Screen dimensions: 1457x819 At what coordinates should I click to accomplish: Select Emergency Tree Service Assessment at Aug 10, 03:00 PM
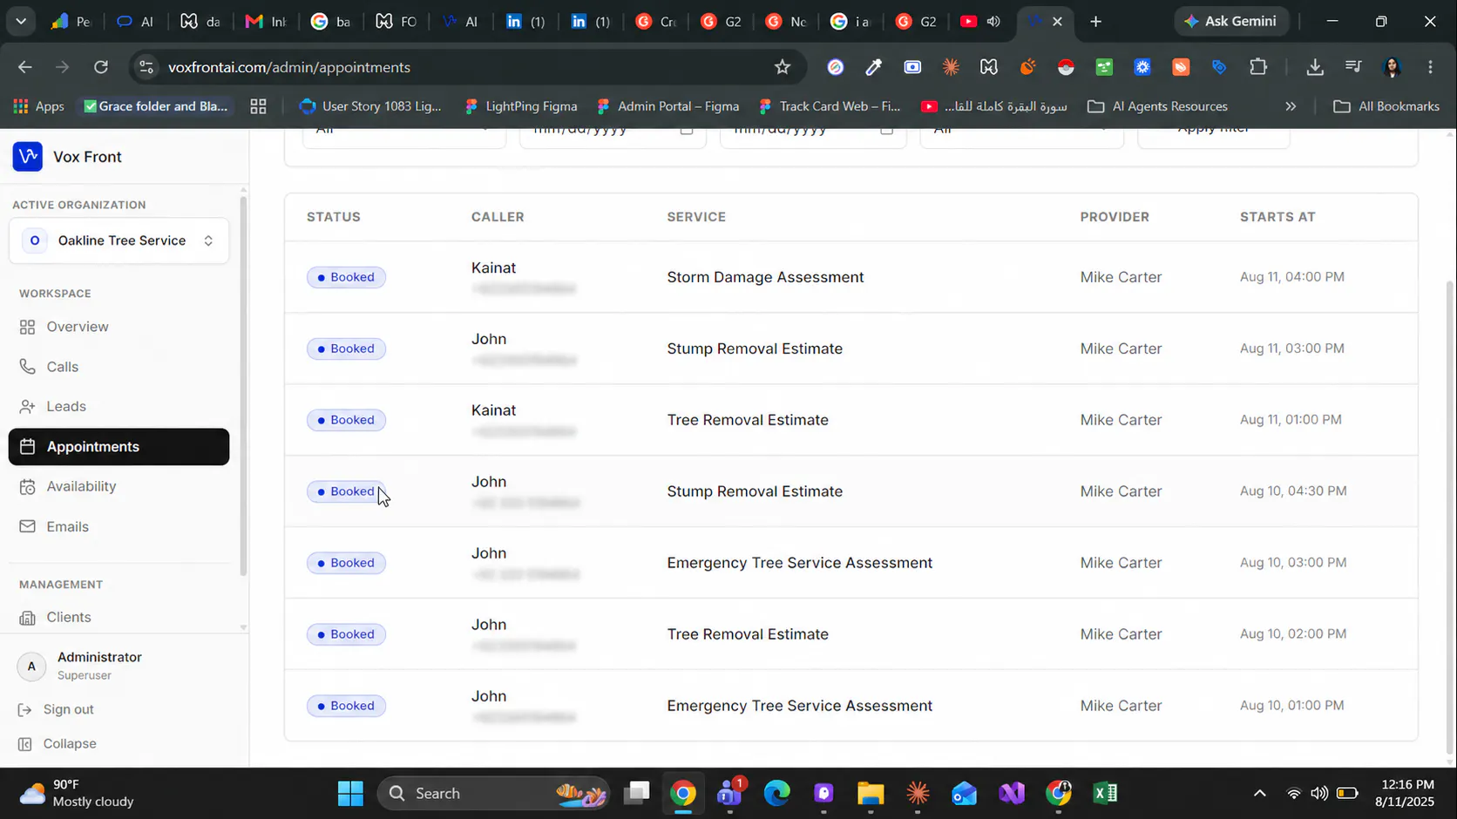[x=799, y=563]
